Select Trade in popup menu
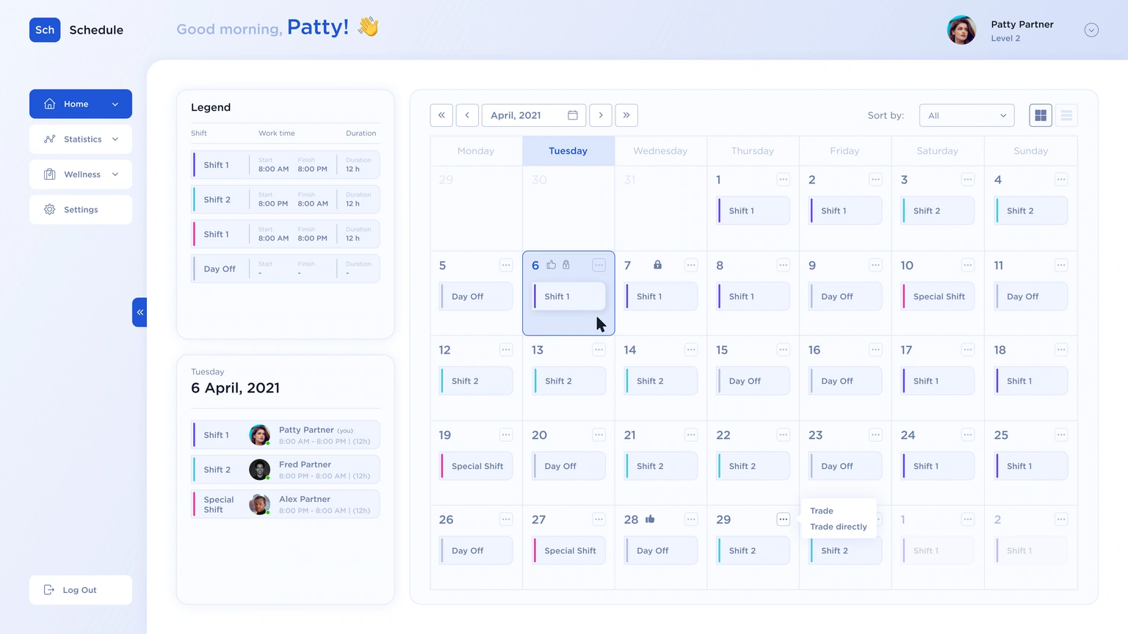The width and height of the screenshot is (1128, 634). pos(822,511)
